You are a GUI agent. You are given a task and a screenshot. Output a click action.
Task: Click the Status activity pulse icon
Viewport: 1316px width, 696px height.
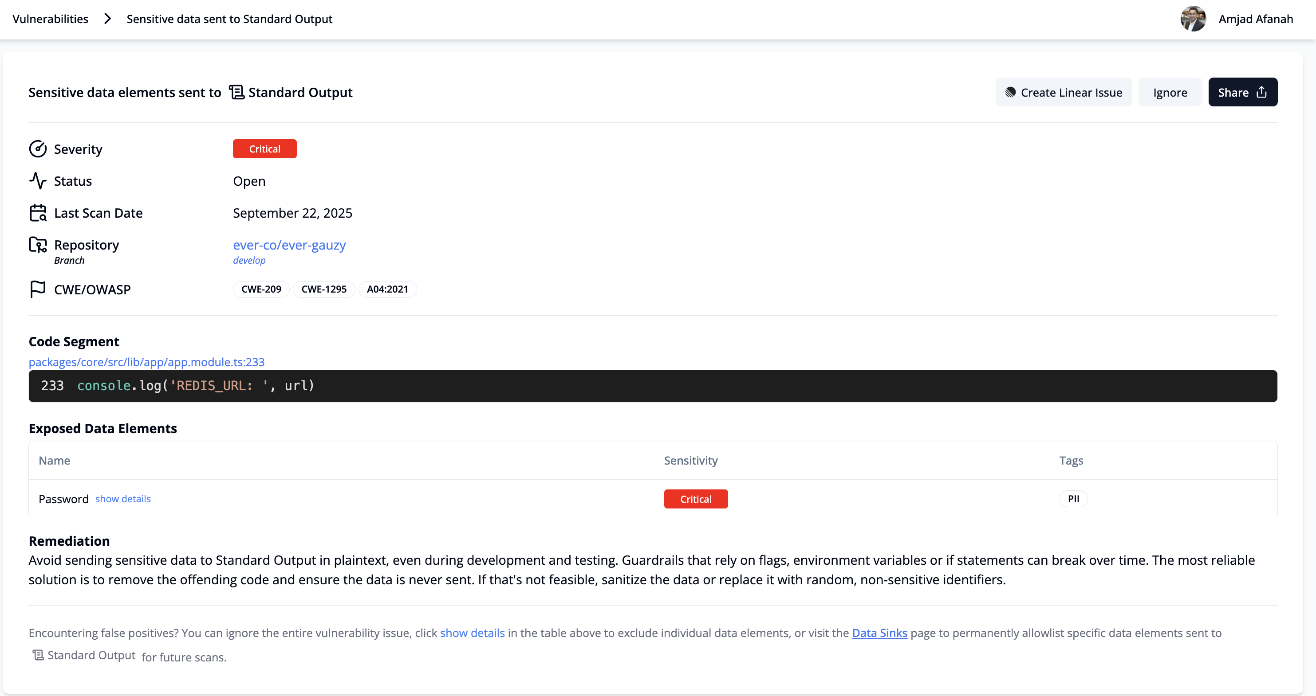pyautogui.click(x=38, y=180)
